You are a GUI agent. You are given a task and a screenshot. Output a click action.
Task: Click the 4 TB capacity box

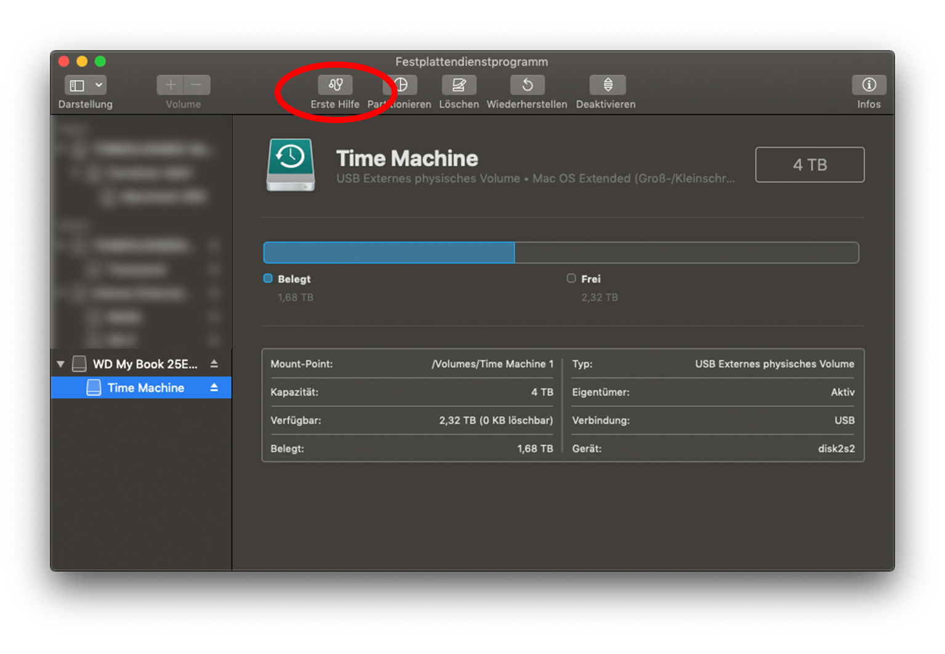coord(809,165)
